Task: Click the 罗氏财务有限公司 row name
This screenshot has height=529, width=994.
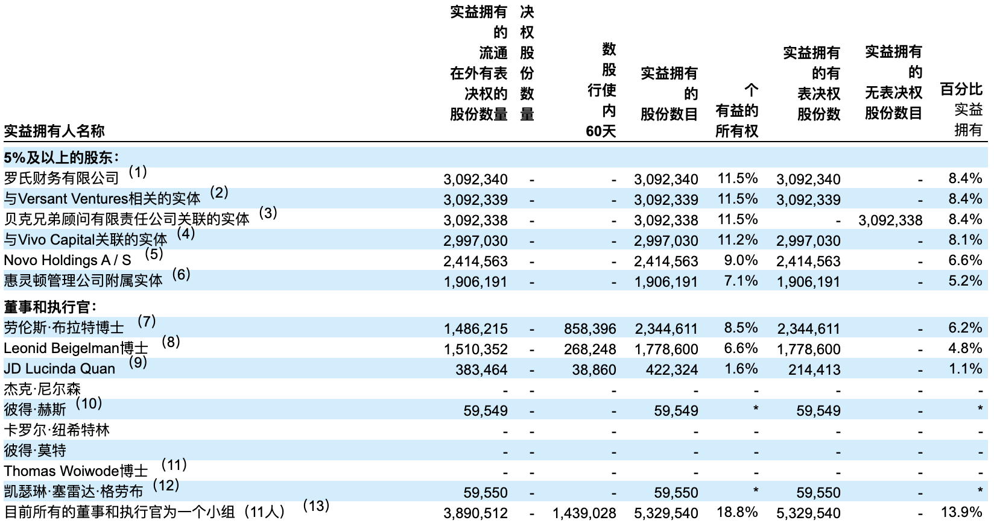Action: pos(62,178)
